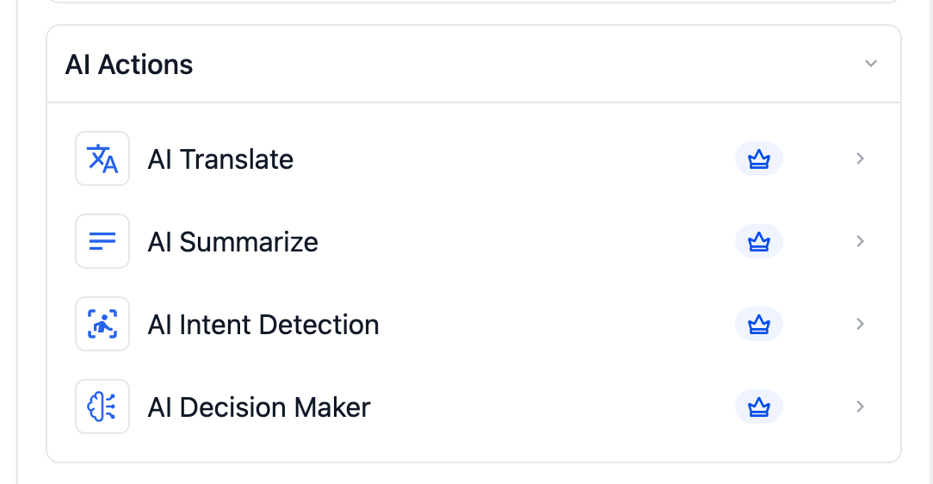The height and width of the screenshot is (484, 933).
Task: Open AI Decision Maker via right chevron
Action: pos(860,406)
